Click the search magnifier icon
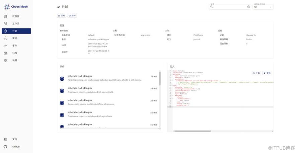 point(211,7)
